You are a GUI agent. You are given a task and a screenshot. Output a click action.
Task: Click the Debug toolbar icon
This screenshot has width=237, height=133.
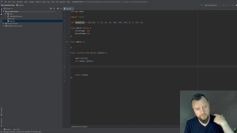(x=224, y=5)
